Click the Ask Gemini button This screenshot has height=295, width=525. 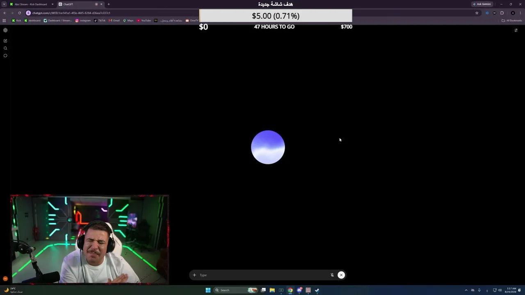[x=482, y=4]
